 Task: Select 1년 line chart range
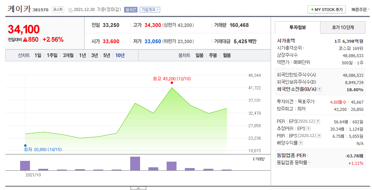(x=82, y=55)
